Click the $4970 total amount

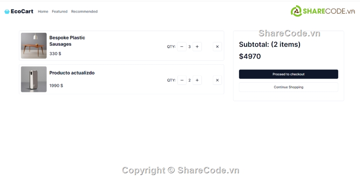[x=250, y=56]
